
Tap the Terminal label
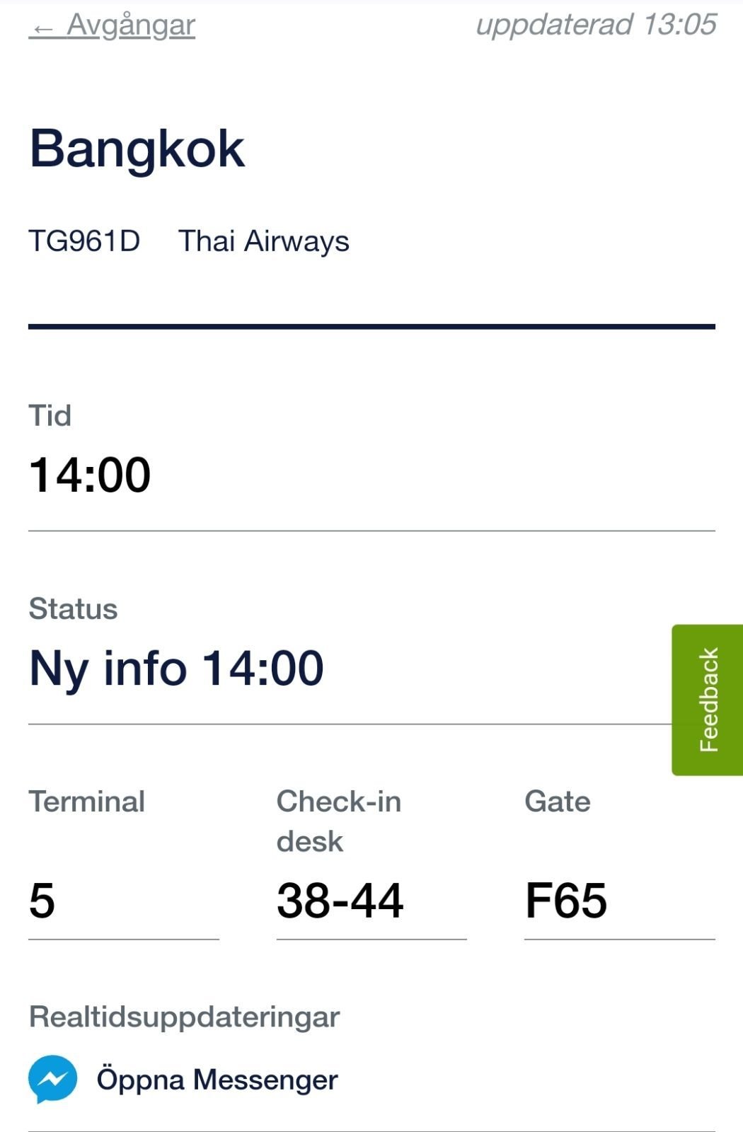(x=87, y=802)
